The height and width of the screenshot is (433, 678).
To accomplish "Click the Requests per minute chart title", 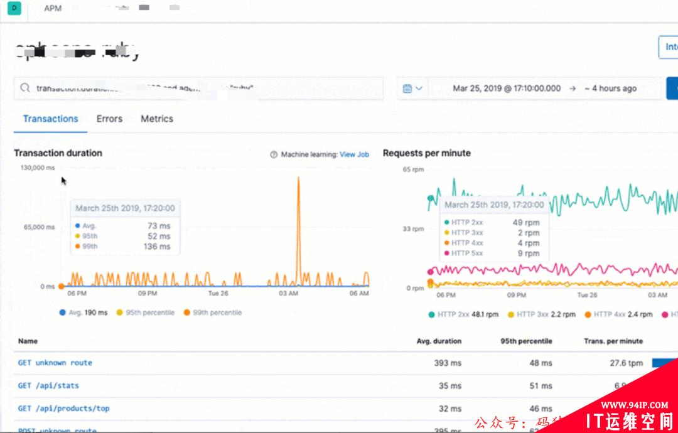I will 427,153.
